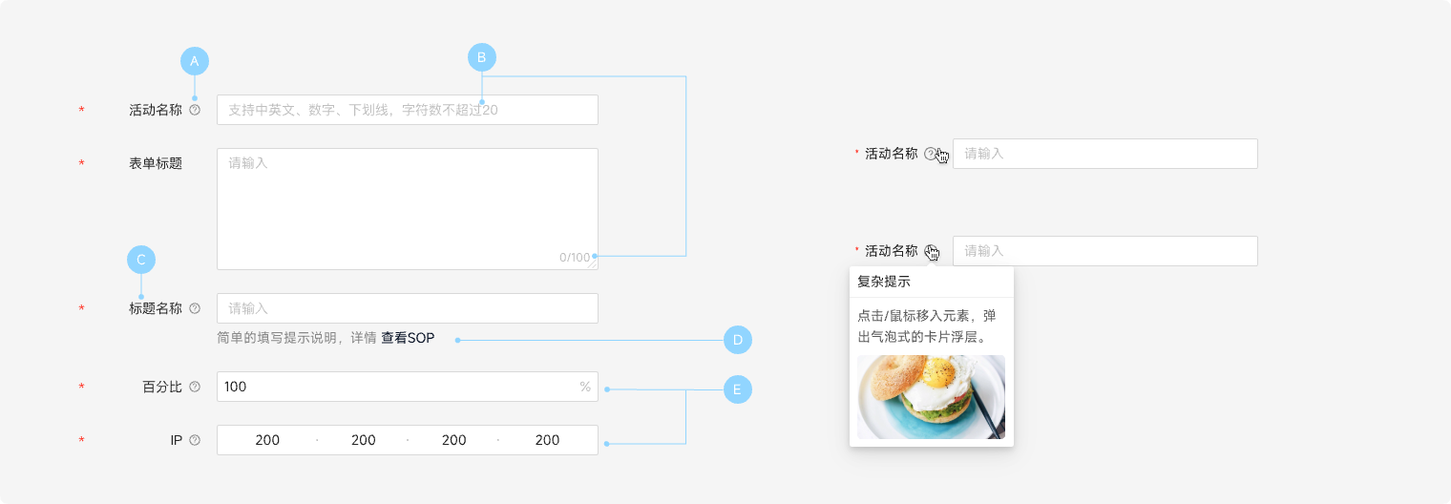The image size is (1451, 504).
Task: Select the first segment of the IP field
Action: pos(267,440)
